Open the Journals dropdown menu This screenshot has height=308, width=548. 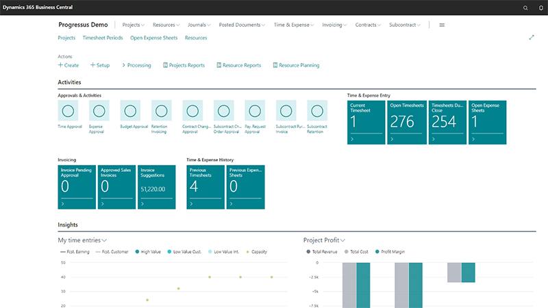[x=199, y=25]
